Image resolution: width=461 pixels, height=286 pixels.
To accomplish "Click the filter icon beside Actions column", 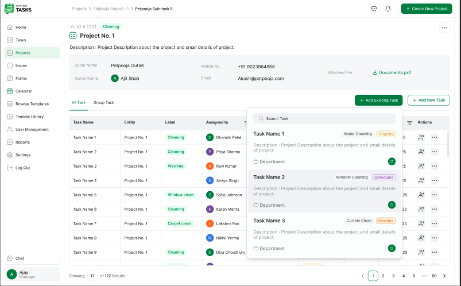I will click(x=409, y=122).
